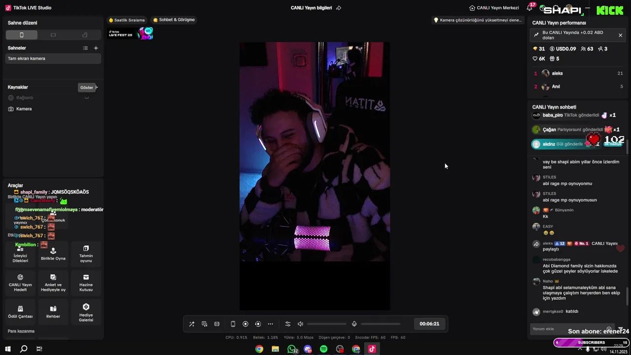Add a new scene with plus icon
631x355 pixels.
click(x=96, y=48)
